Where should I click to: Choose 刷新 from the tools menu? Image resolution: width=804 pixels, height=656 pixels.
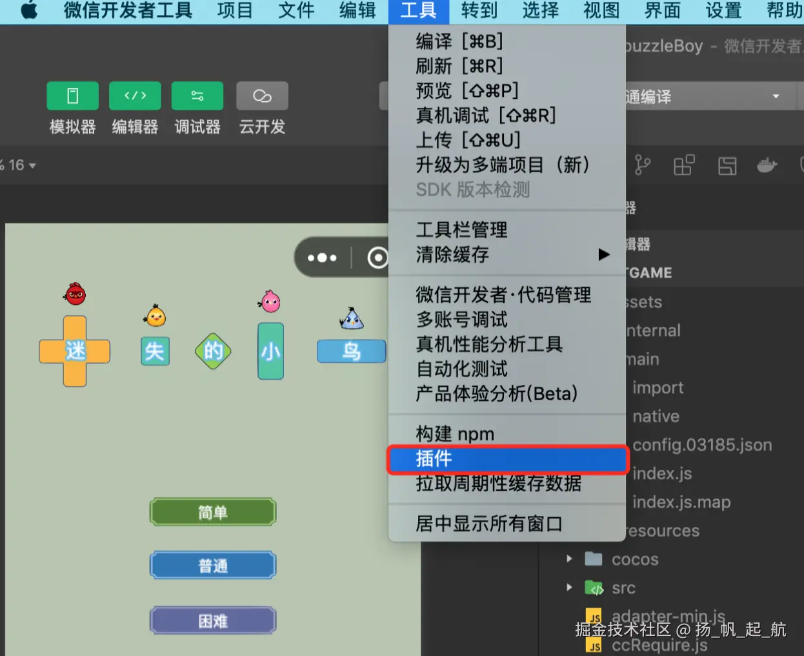[507, 66]
